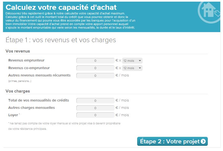Viewport: 223px width, 151px height.
Task: Focus the Revenus co-emprunteur amount field
Action: click(95, 68)
